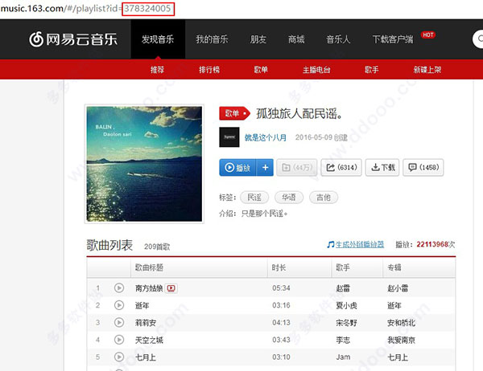Play the song 南方姑娘
This screenshot has width=483, height=371.
pos(119,288)
